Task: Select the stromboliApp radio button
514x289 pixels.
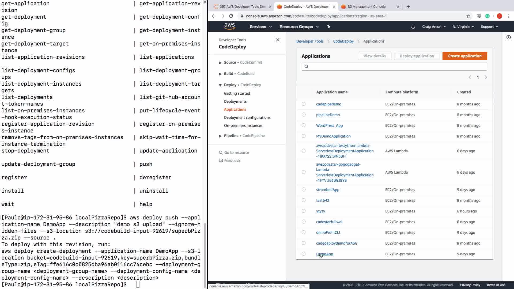Action: coord(303,189)
